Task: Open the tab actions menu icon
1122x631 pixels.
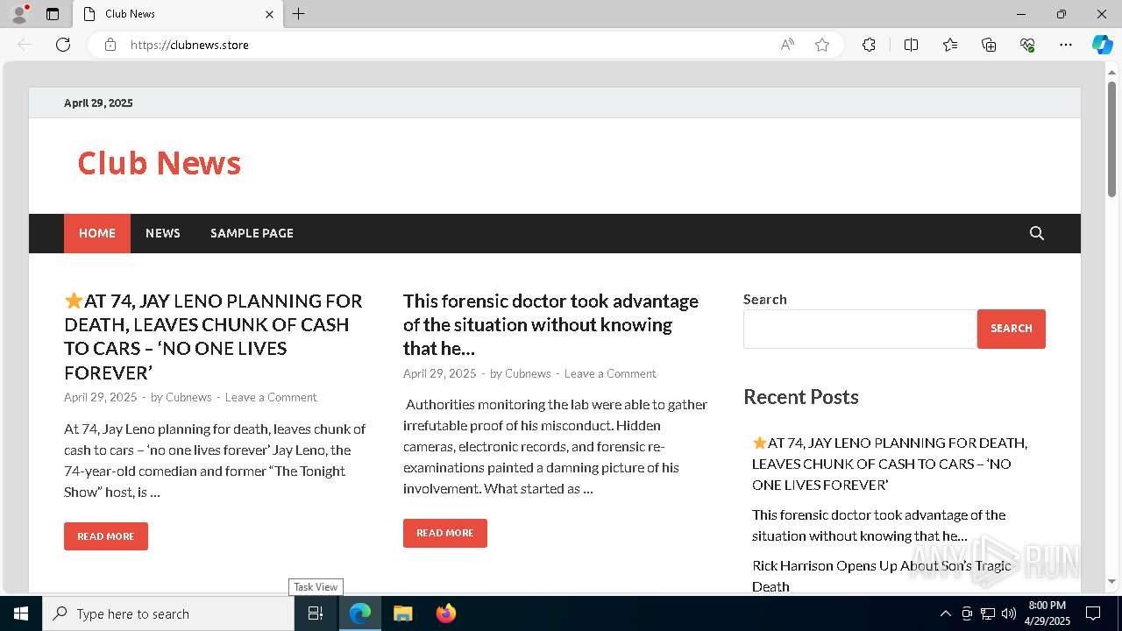Action: [53, 14]
